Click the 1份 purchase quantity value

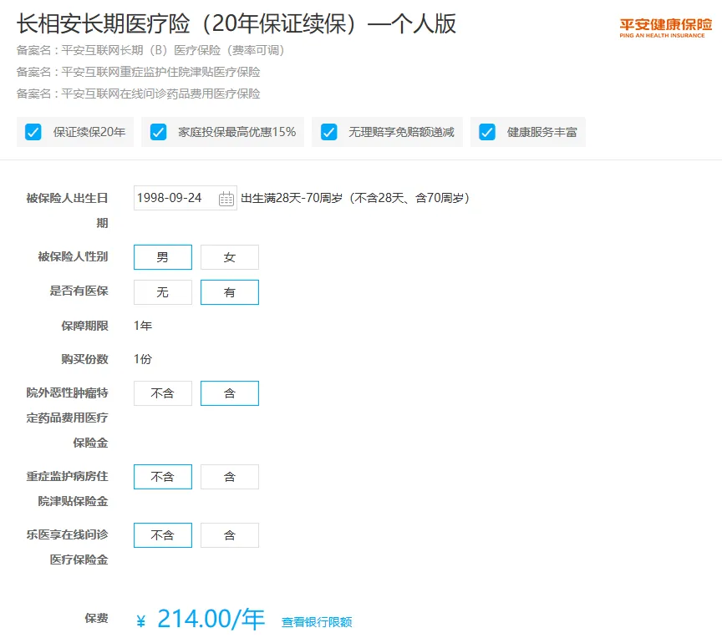tap(143, 359)
